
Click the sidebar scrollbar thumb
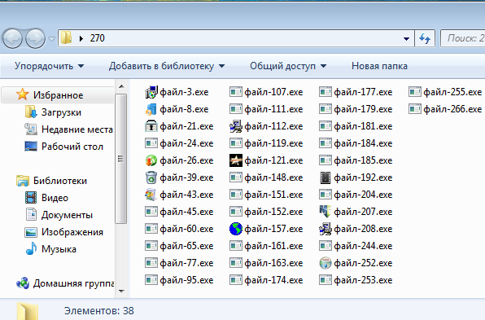click(x=121, y=159)
